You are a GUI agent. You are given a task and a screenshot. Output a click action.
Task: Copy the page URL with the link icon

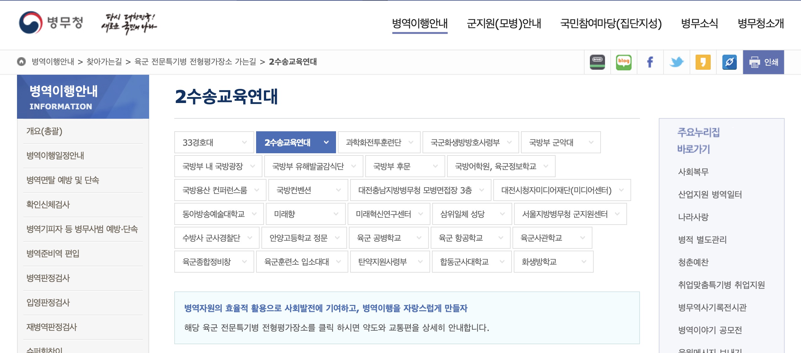pos(729,62)
